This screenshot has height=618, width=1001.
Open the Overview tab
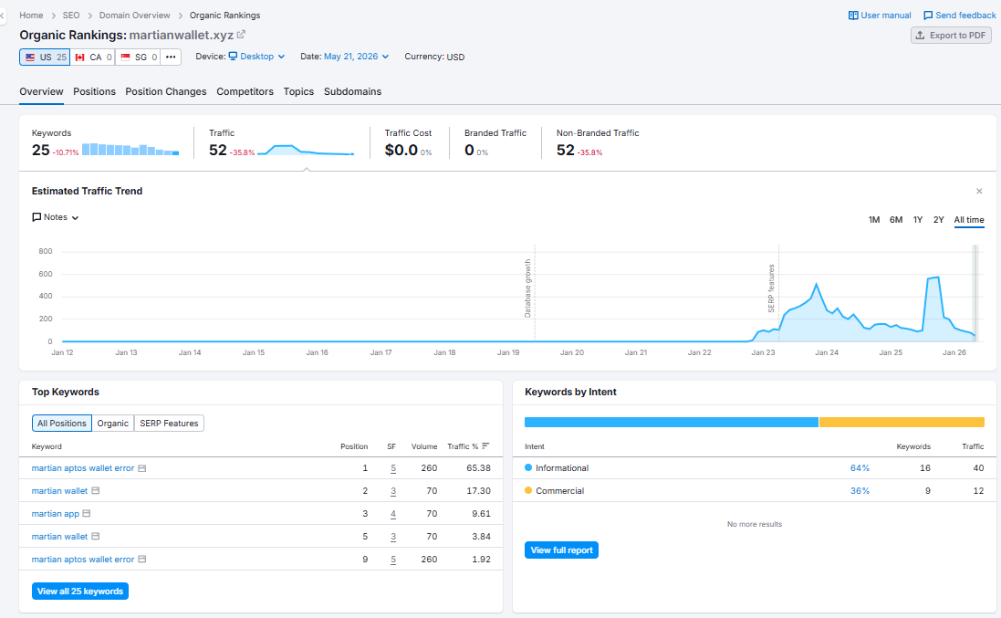point(41,91)
